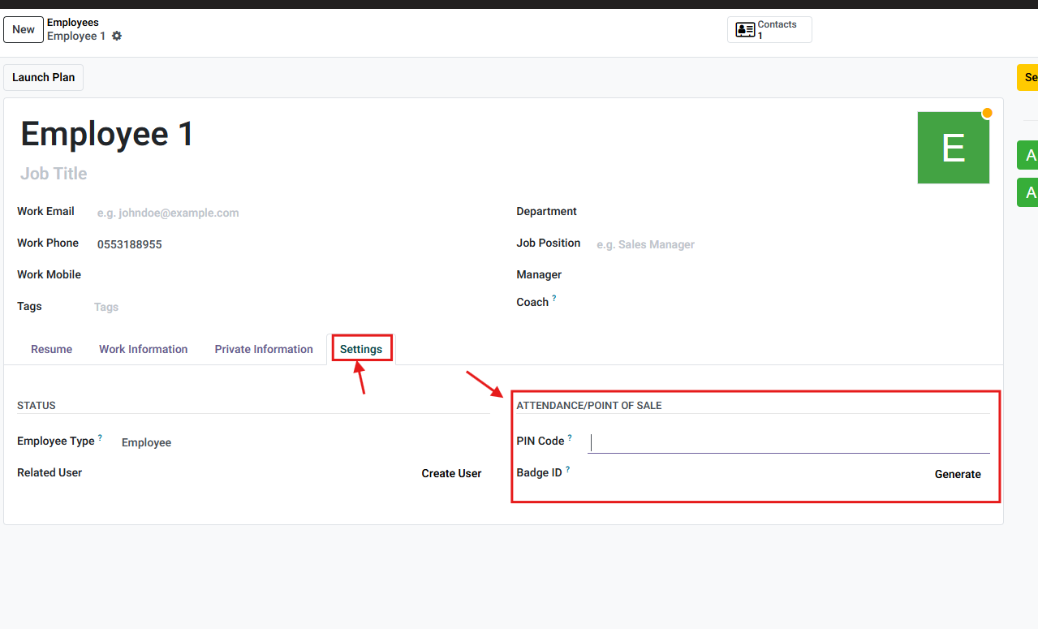Click the Badge ID help question mark
The image size is (1038, 629).
tap(567, 469)
